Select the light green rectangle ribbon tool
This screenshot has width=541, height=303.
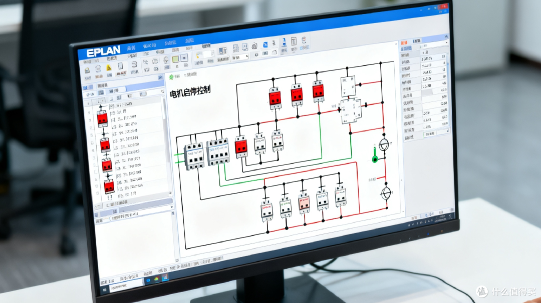(176, 59)
